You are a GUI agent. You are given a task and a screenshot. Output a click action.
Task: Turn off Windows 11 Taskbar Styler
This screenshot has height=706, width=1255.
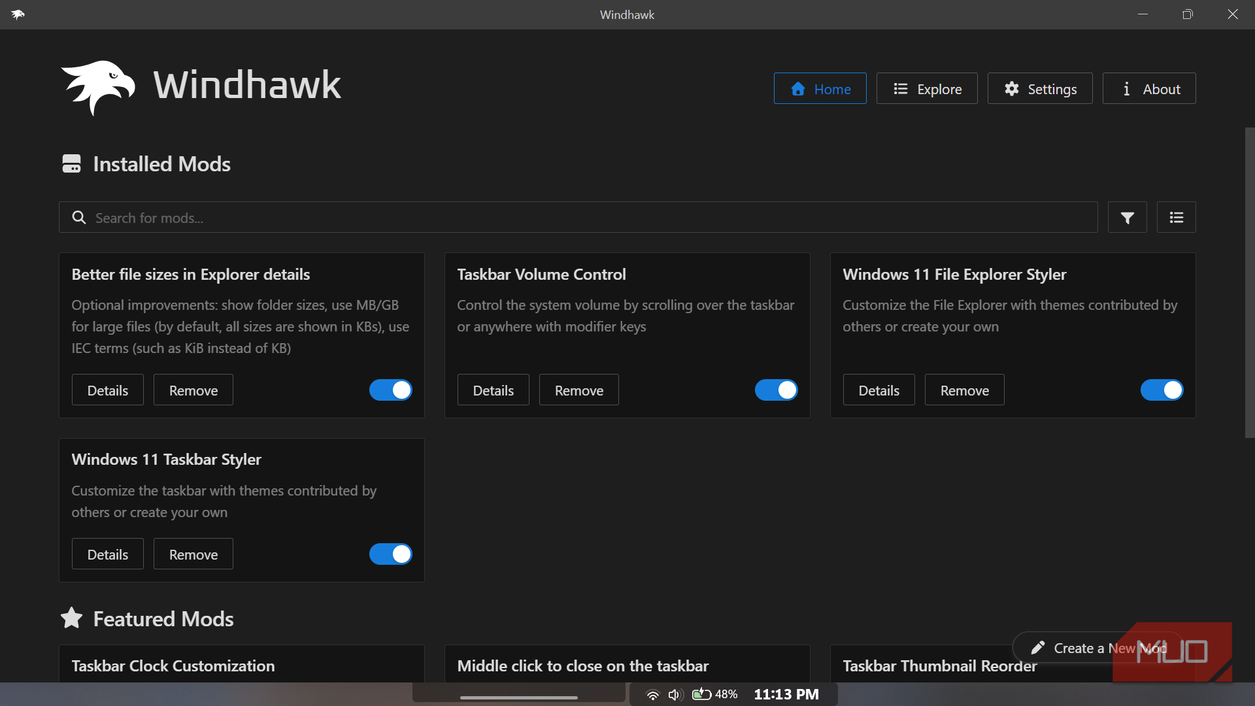[x=391, y=554]
